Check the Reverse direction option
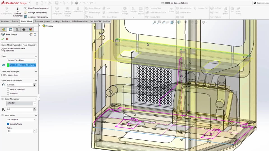269x151 pixels. [x=8, y=89]
